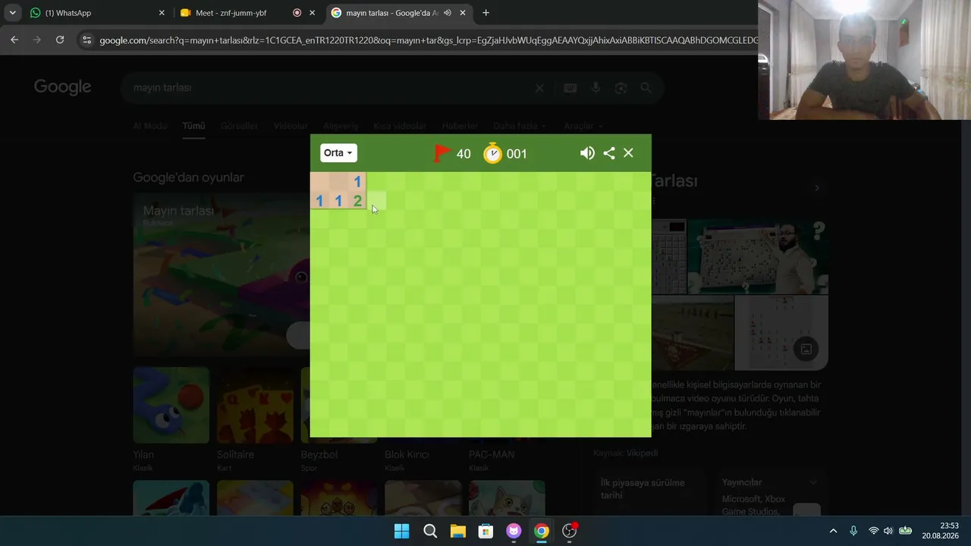Open the Vikipedi source link
The image size is (971, 546).
point(642,453)
